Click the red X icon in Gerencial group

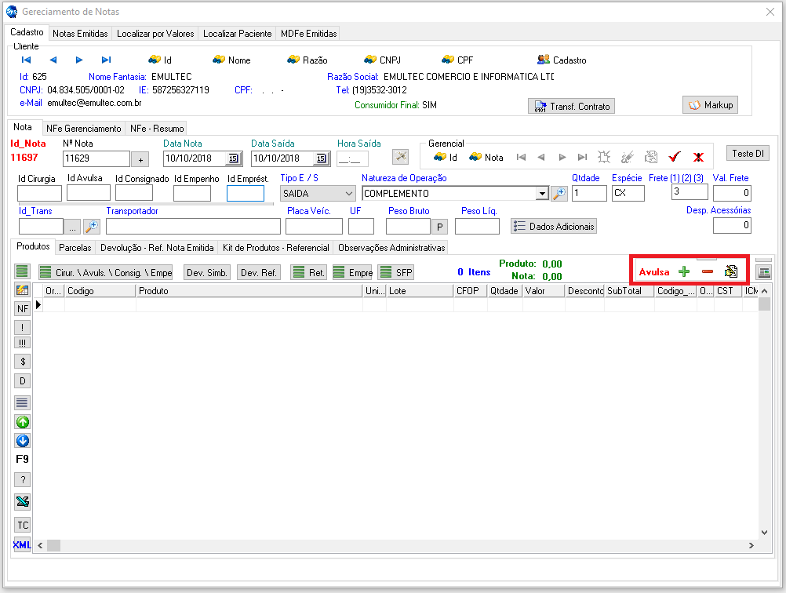(697, 157)
